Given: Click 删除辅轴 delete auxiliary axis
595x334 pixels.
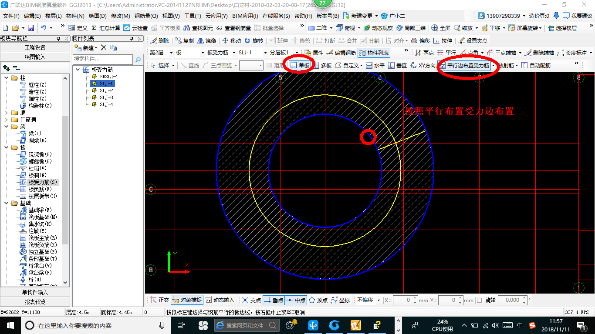Looking at the screenshot, I should (x=539, y=53).
